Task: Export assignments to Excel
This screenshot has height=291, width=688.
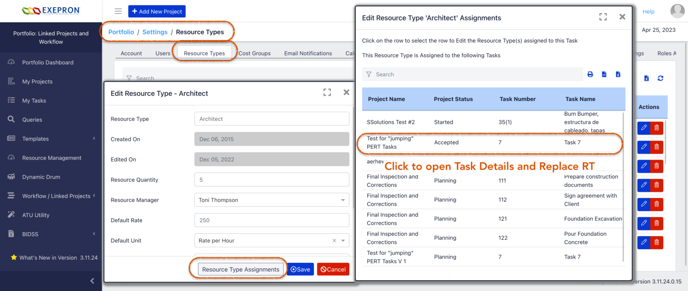Action: click(618, 74)
